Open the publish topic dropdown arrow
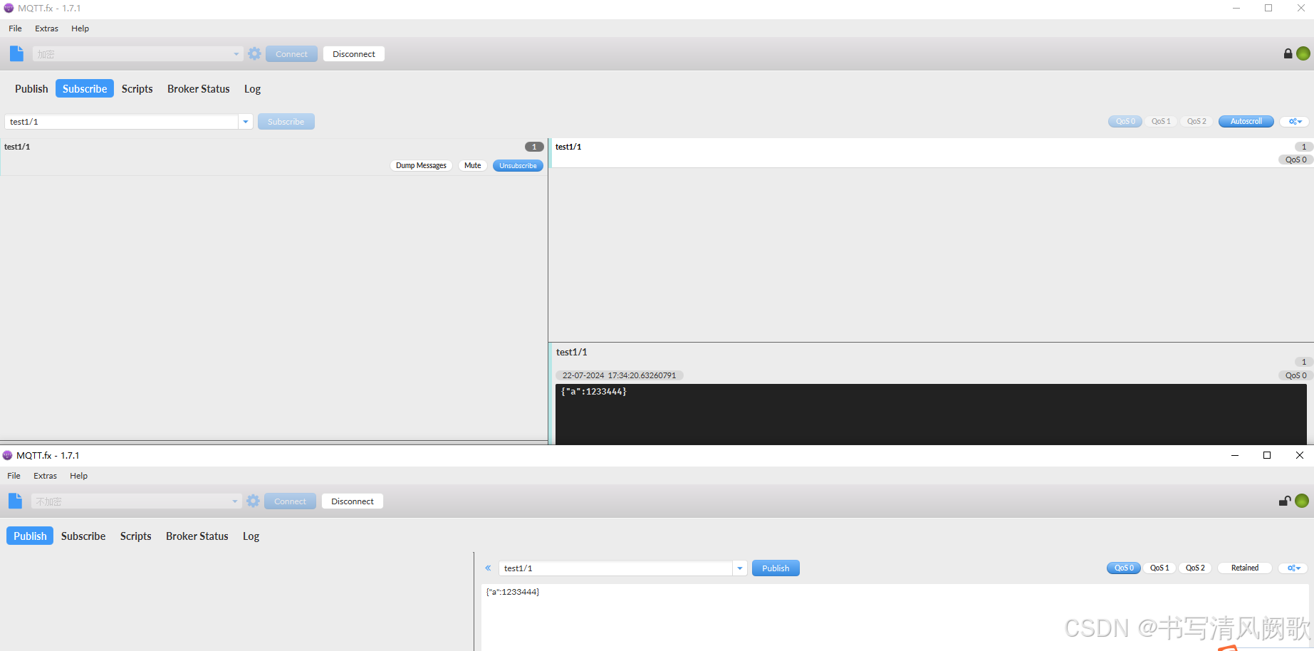The width and height of the screenshot is (1314, 651). tap(739, 568)
